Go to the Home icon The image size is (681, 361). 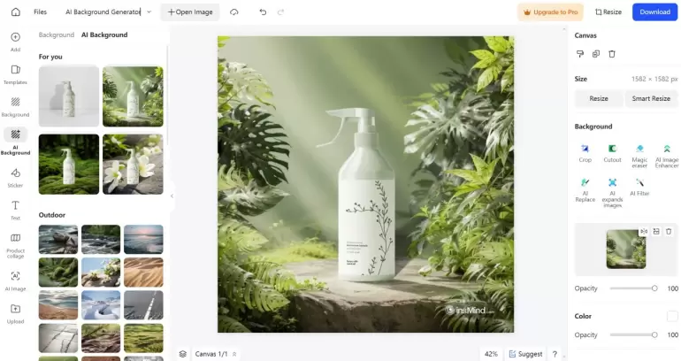tap(15, 12)
